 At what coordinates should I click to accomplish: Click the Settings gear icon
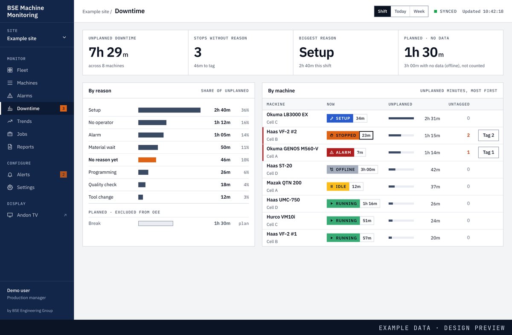coord(10,187)
